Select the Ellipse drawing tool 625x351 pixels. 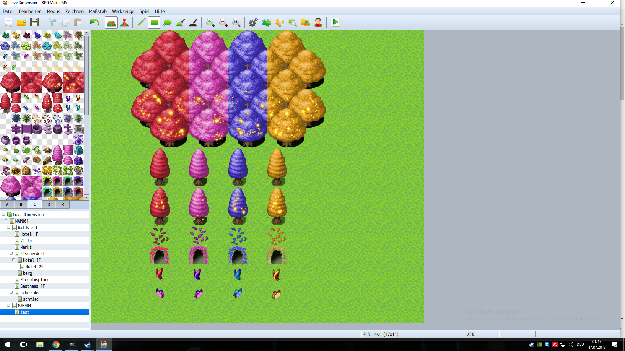[167, 23]
